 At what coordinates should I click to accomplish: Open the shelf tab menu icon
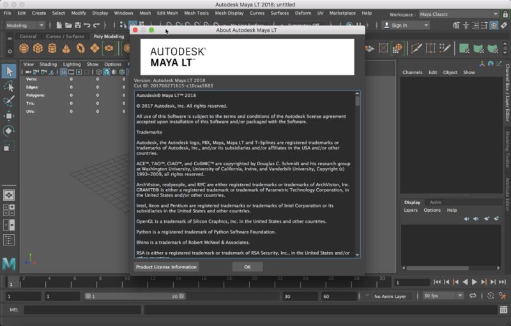tap(10, 38)
